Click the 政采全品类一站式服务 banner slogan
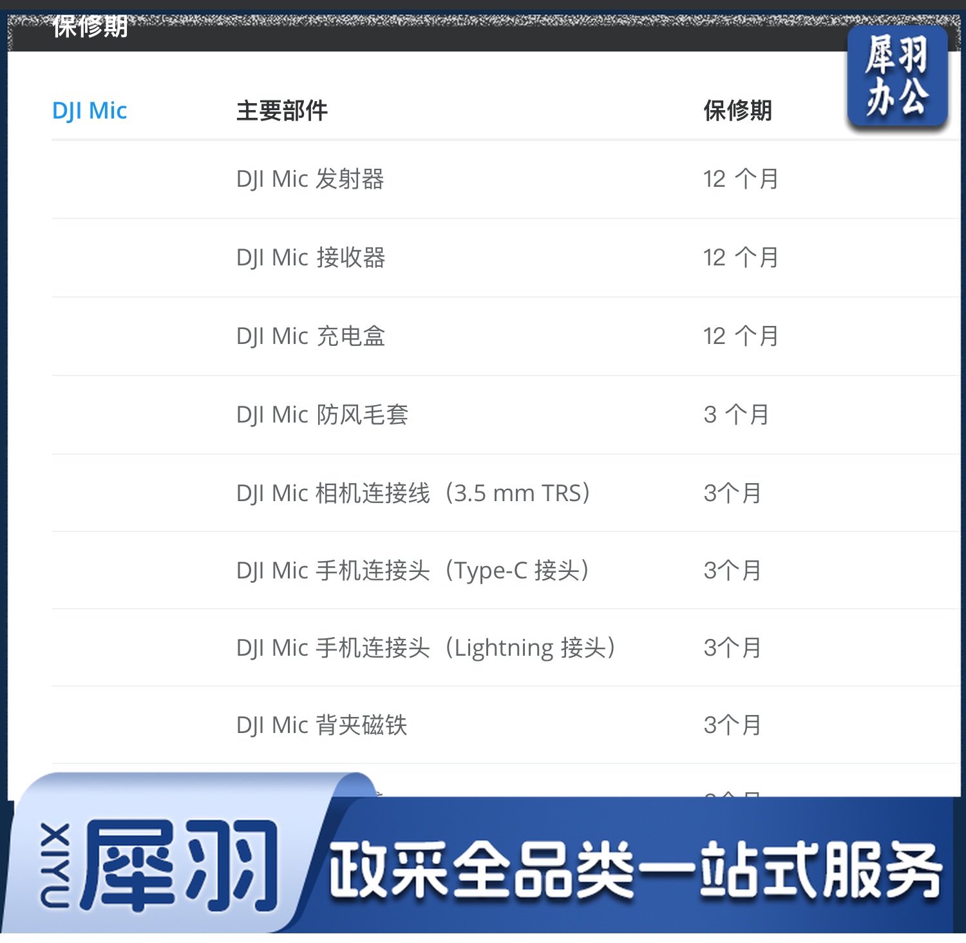 tap(634, 870)
